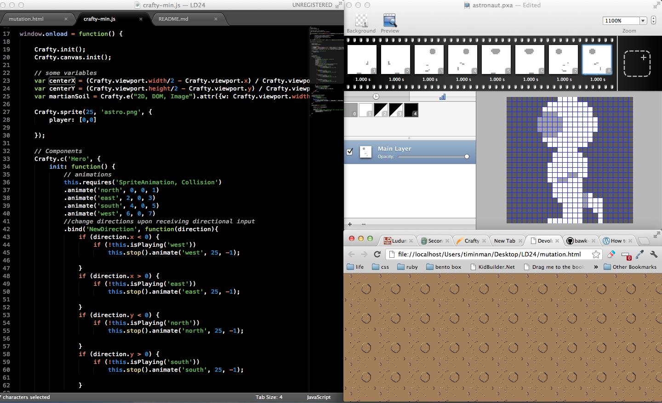Select palette color swatch 2
The width and height of the screenshot is (662, 403).
[381, 110]
